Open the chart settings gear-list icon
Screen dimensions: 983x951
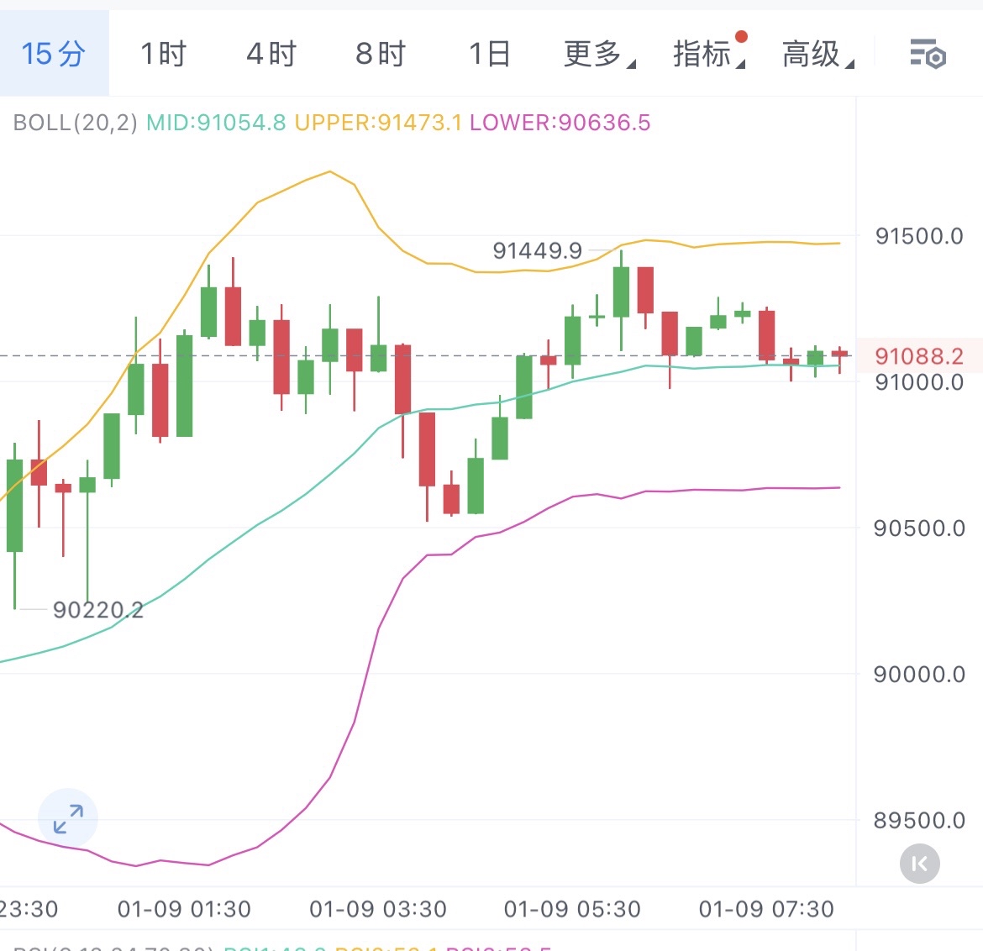pos(925,52)
